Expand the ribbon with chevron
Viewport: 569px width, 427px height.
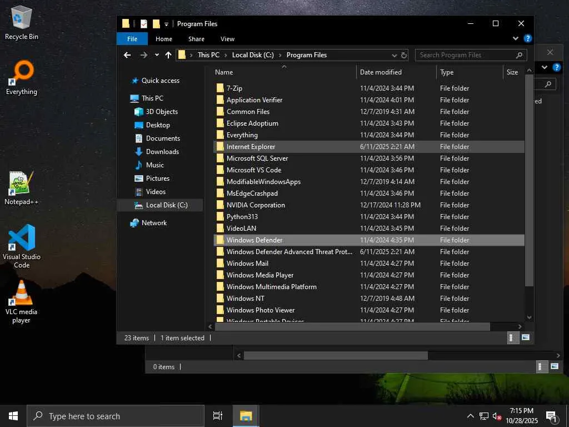pyautogui.click(x=515, y=38)
